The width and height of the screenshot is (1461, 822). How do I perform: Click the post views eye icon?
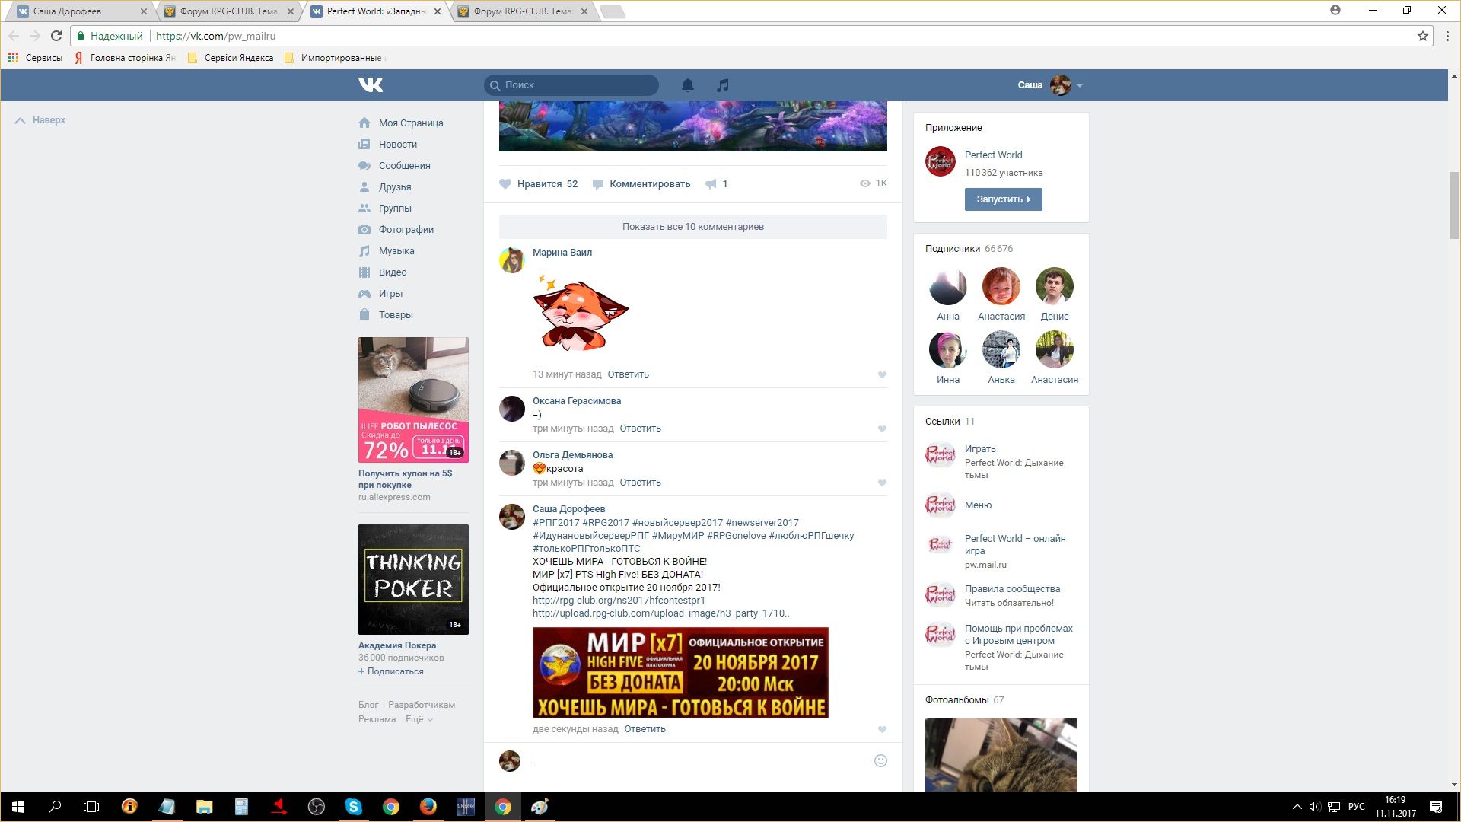pyautogui.click(x=864, y=183)
